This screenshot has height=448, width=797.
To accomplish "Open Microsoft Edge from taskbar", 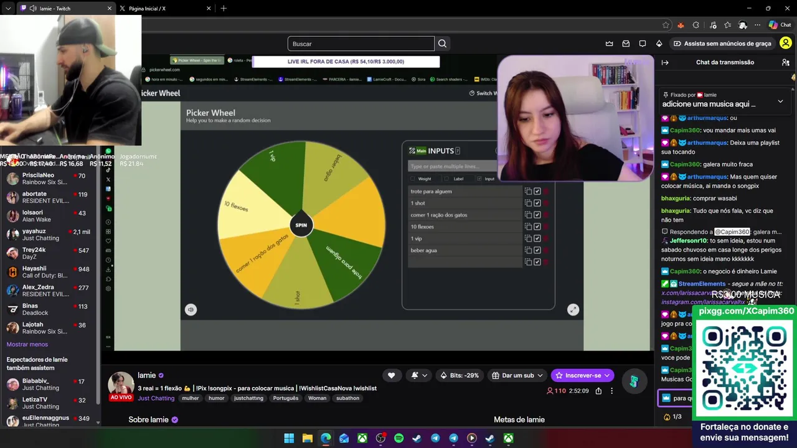I will (x=326, y=439).
